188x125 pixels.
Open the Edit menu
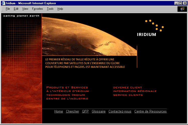(16, 9)
